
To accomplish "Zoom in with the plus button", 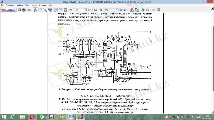I will (71, 10).
